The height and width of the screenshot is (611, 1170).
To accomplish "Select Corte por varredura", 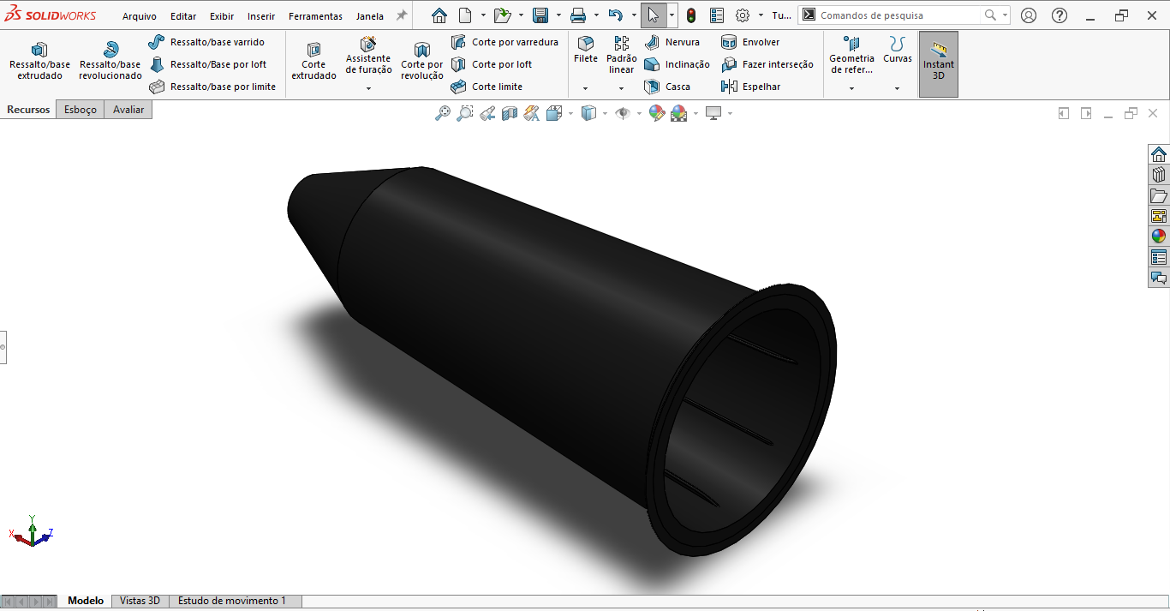I will 504,42.
